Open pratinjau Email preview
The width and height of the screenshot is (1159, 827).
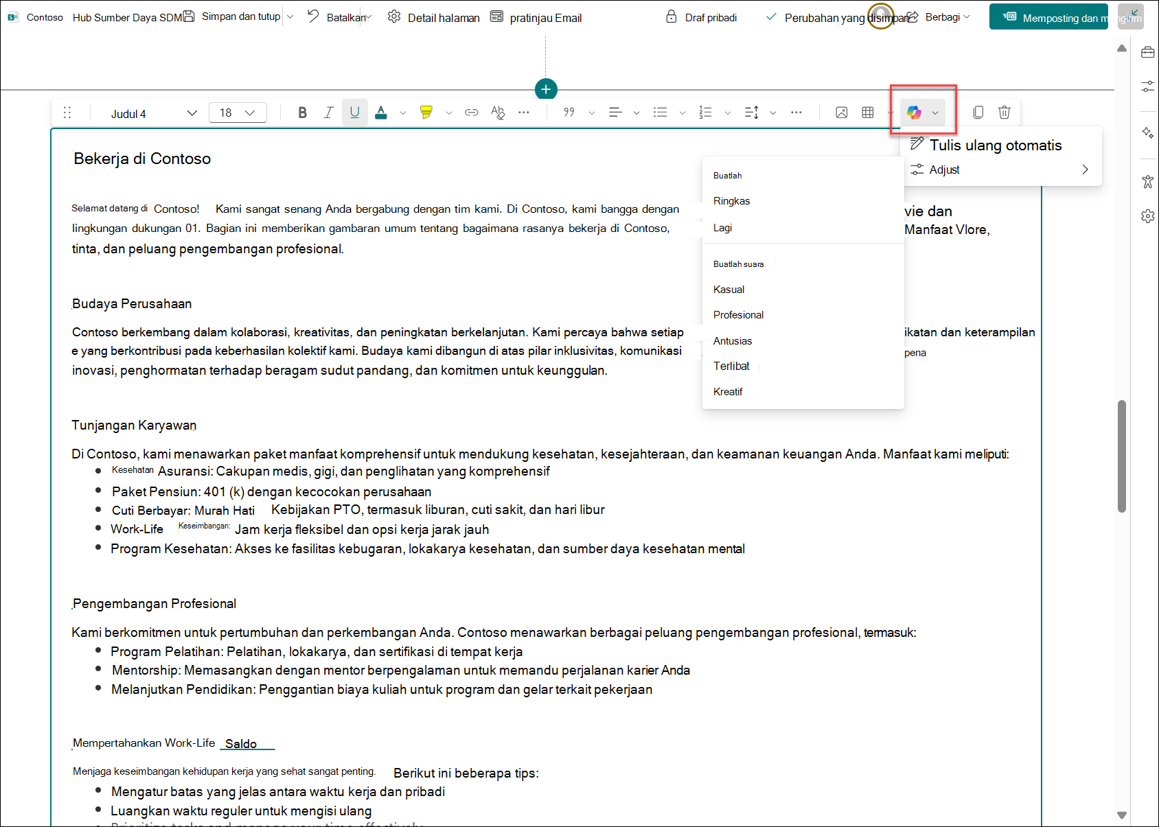point(536,17)
